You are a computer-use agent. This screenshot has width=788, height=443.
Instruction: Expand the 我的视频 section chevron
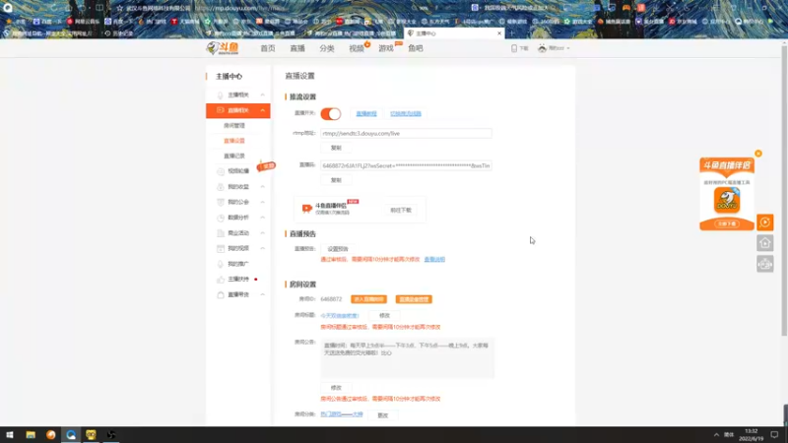(262, 248)
